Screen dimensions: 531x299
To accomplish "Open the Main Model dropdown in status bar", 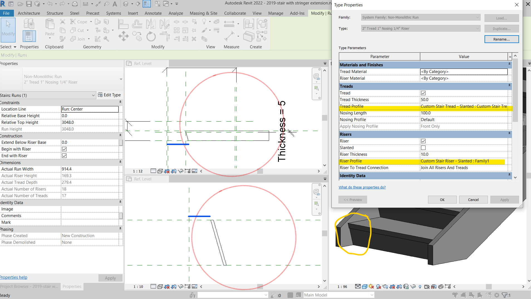I will pos(372,295).
